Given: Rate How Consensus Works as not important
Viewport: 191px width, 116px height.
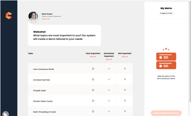Looking at the screenshot, I should 125,69.
